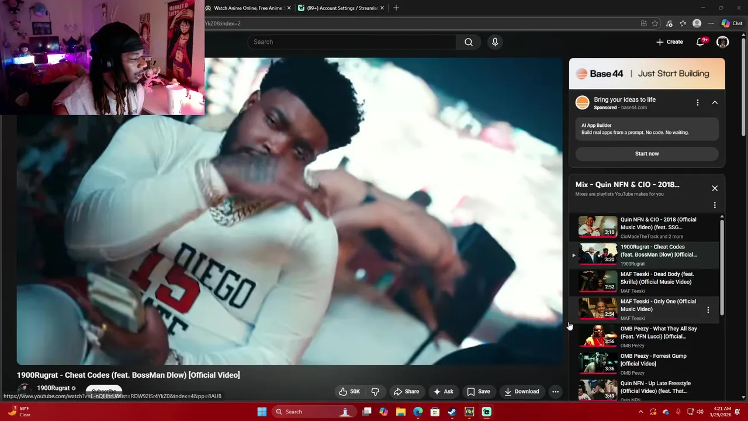The width and height of the screenshot is (748, 421).
Task: Click the taskbar Search box
Action: click(313, 412)
